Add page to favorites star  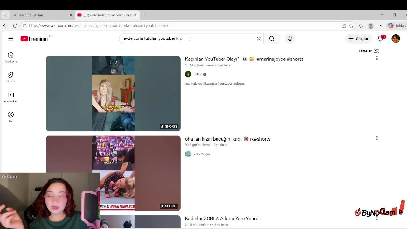[x=351, y=26]
